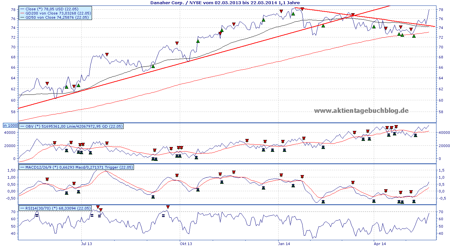The height and width of the screenshot is (246, 450).
Task: Select the last green buy triangle on price chart
Action: coord(414,36)
